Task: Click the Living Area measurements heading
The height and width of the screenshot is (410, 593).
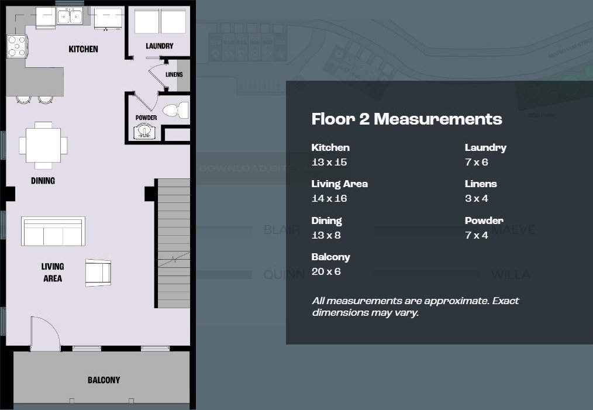Action: (340, 184)
